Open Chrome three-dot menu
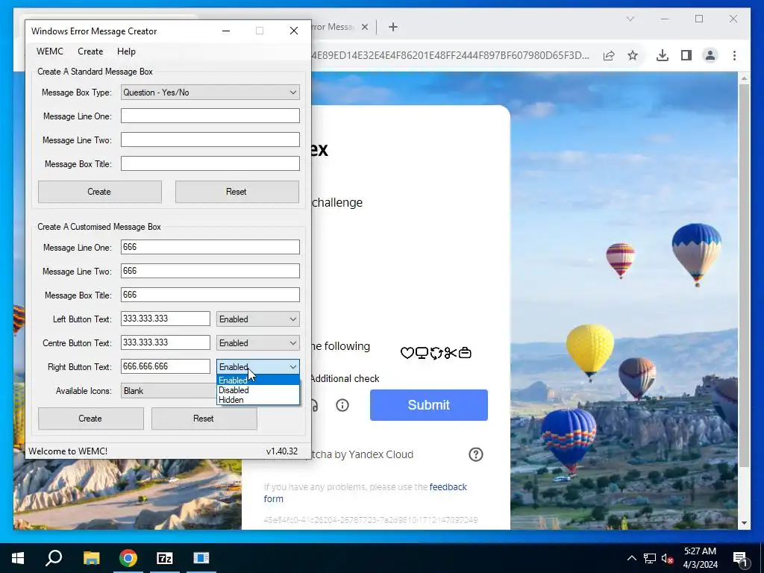The width and height of the screenshot is (764, 573). click(x=734, y=55)
